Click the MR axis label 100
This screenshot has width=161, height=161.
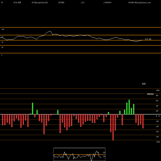(157, 90)
